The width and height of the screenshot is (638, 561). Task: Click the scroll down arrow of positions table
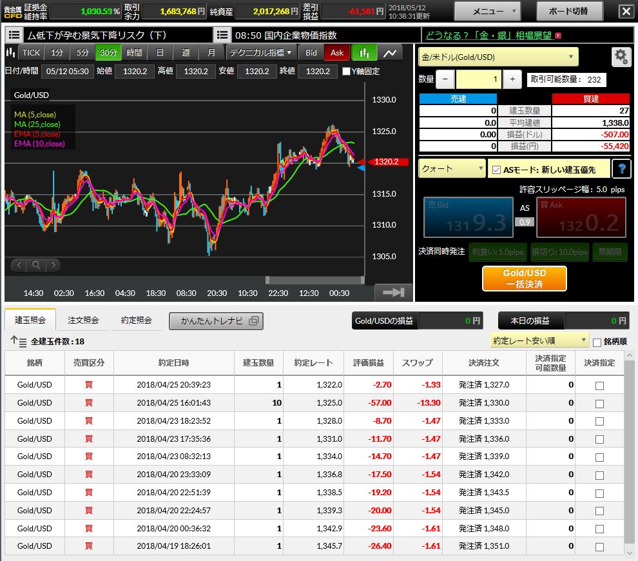629,553
